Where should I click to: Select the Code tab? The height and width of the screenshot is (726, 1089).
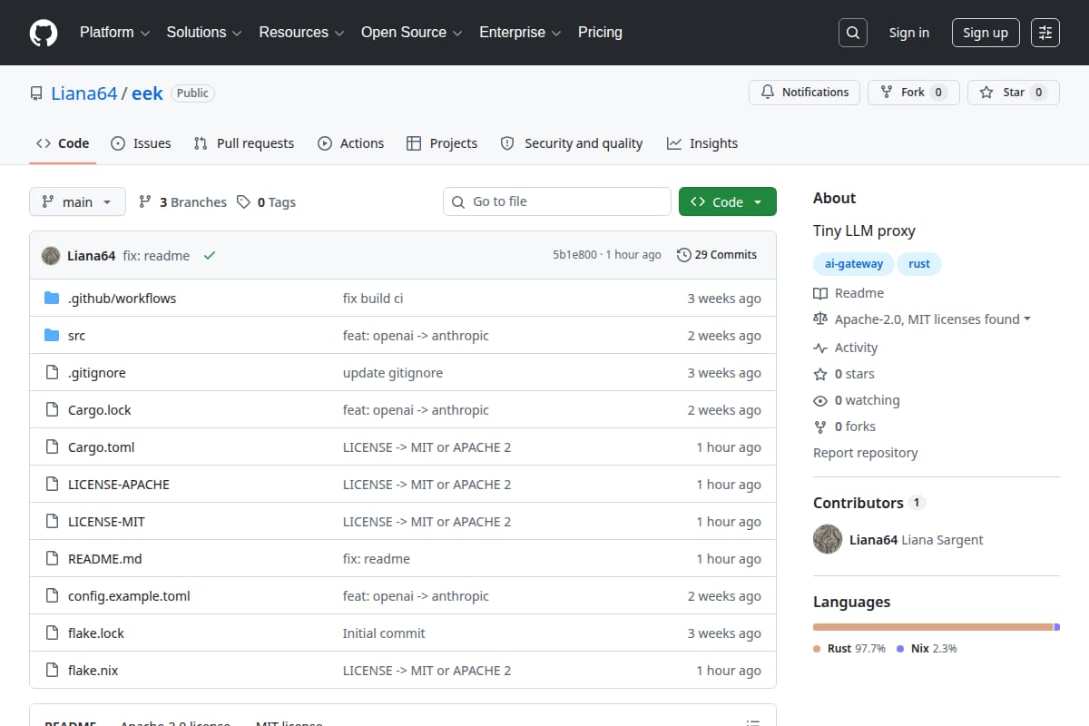tap(63, 143)
